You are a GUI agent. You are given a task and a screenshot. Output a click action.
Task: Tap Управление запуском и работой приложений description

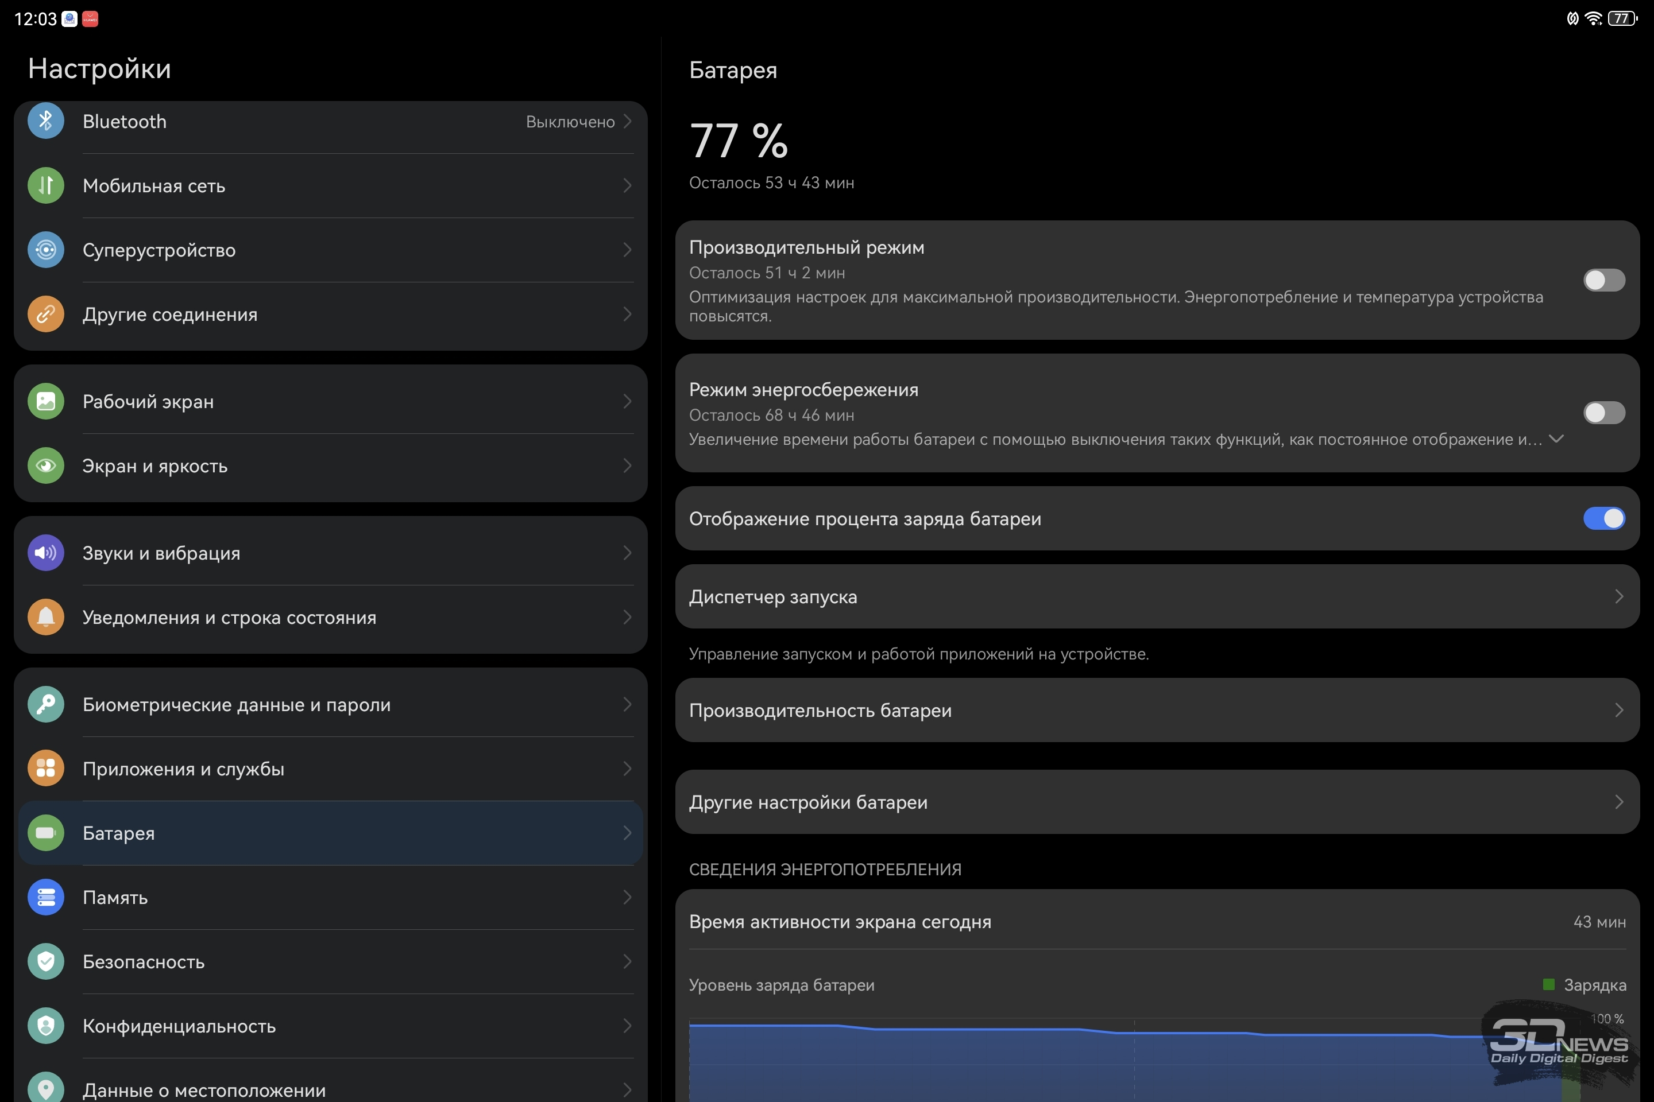click(x=919, y=654)
